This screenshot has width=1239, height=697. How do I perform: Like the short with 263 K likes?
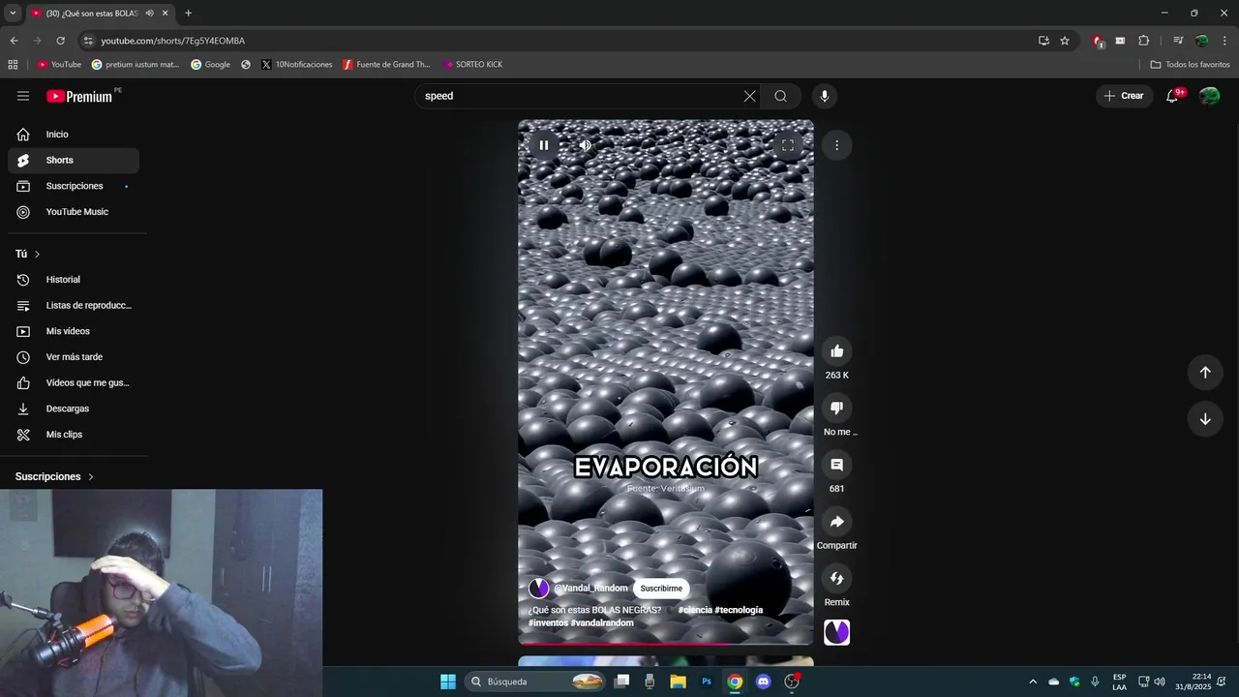point(837,351)
